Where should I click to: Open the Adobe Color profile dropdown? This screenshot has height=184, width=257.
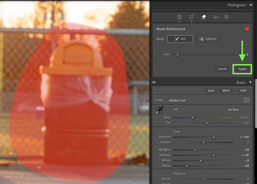click(179, 100)
